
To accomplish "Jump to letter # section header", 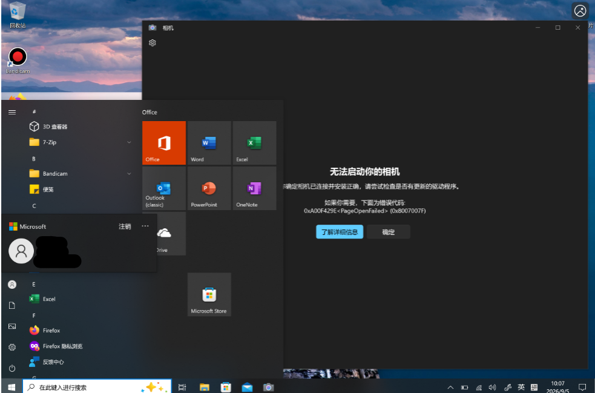I will 34,111.
